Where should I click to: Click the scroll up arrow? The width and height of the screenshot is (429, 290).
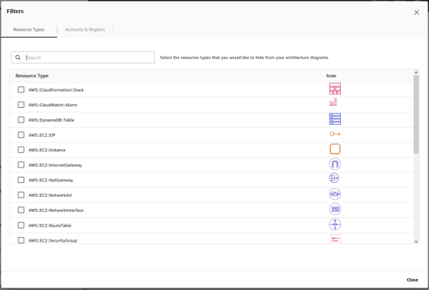click(x=416, y=73)
